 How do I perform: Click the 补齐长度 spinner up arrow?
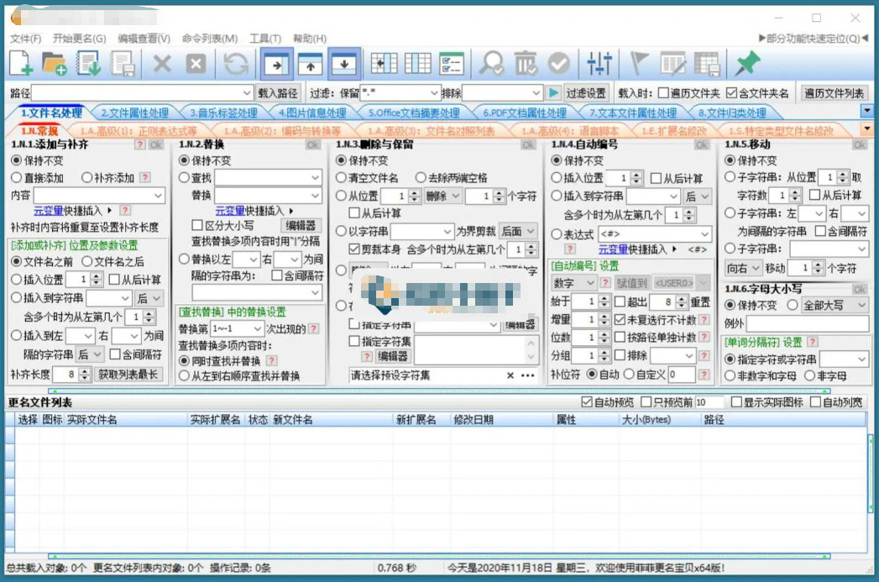pos(86,371)
